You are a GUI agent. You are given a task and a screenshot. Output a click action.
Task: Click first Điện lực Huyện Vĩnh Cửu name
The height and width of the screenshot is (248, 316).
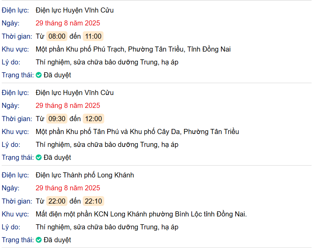(x=75, y=10)
